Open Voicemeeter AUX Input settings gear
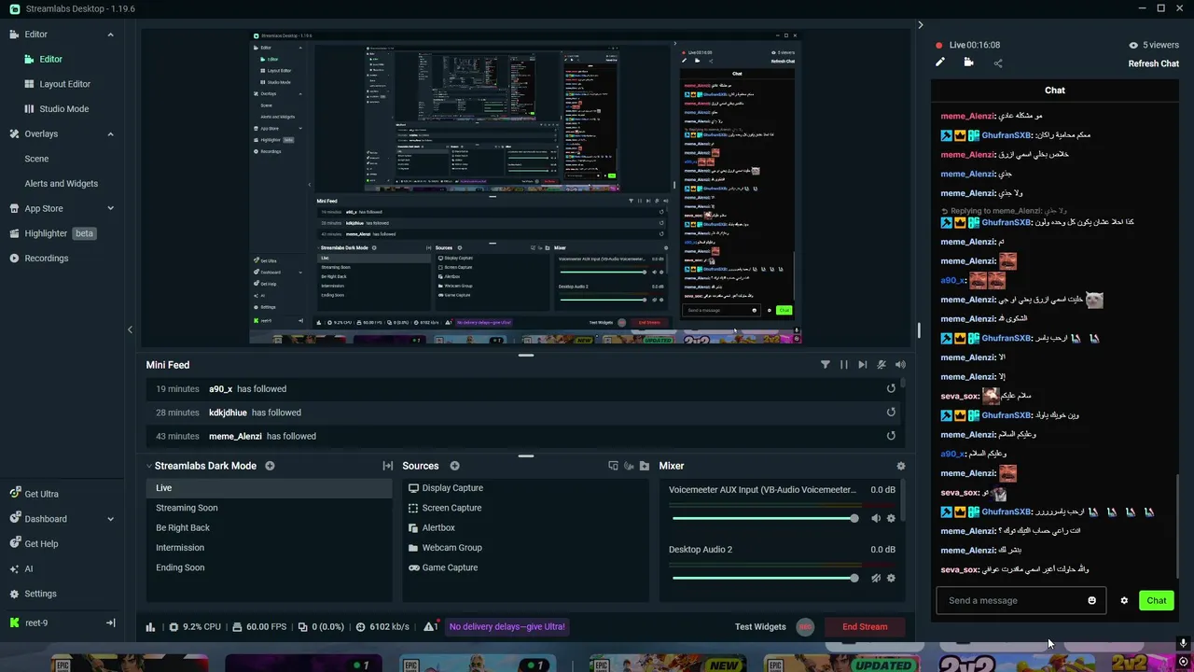Viewport: 1194px width, 672px height. click(x=891, y=518)
